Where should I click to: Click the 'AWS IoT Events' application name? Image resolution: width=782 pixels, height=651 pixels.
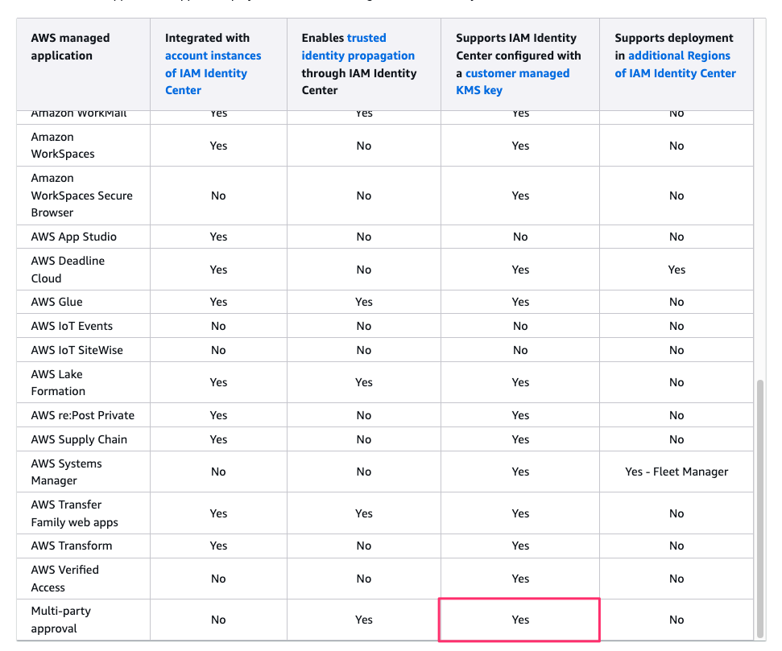pos(72,326)
